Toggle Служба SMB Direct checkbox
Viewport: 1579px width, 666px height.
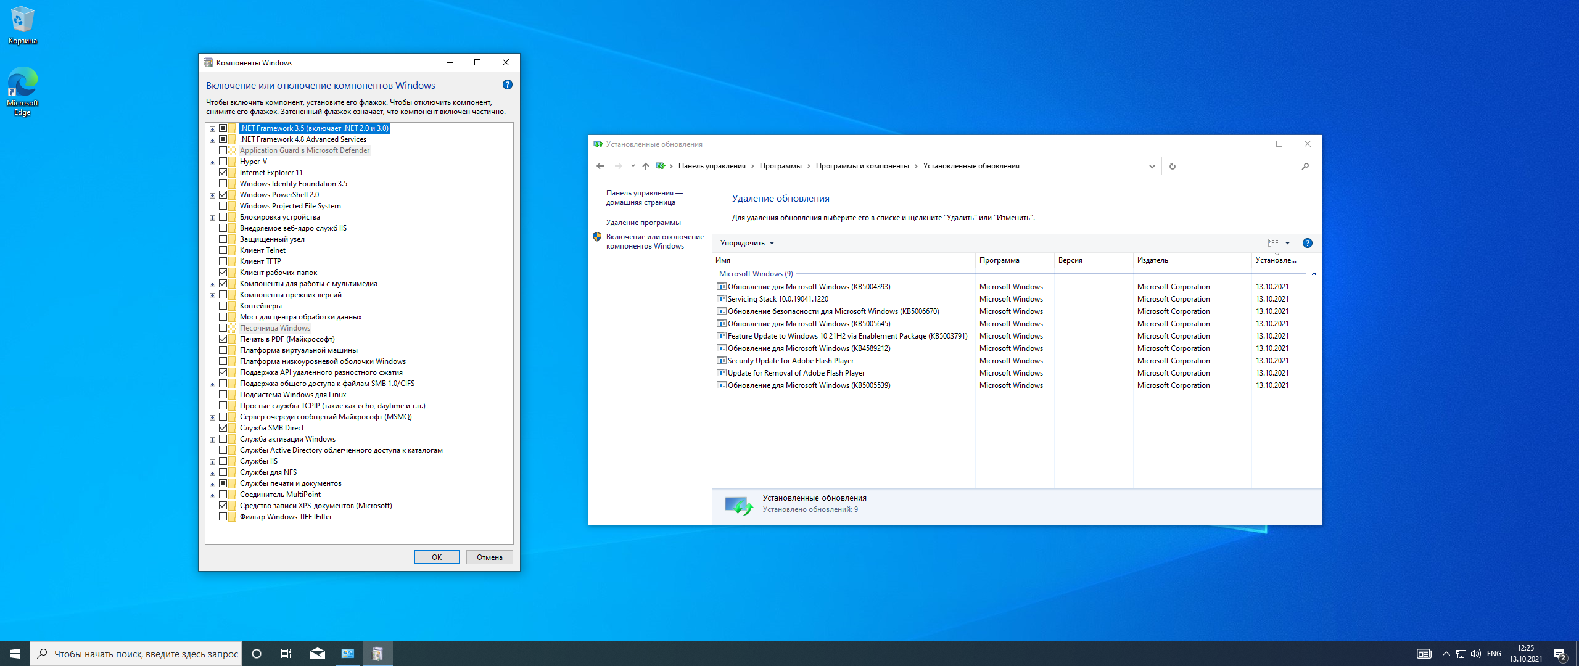pos(223,428)
